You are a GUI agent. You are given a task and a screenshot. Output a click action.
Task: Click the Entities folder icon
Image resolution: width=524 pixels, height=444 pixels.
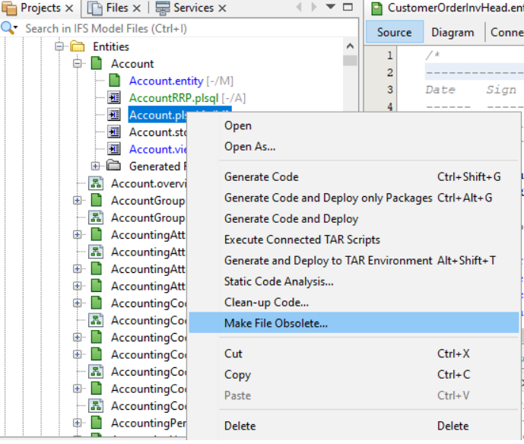78,47
